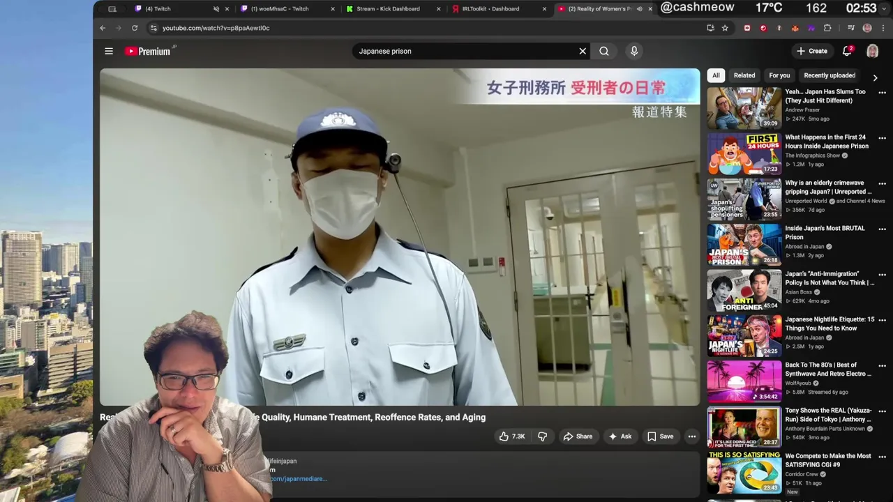
Task: Open 'Japan's Most Brutal Prison' thumbnail
Action: [744, 245]
